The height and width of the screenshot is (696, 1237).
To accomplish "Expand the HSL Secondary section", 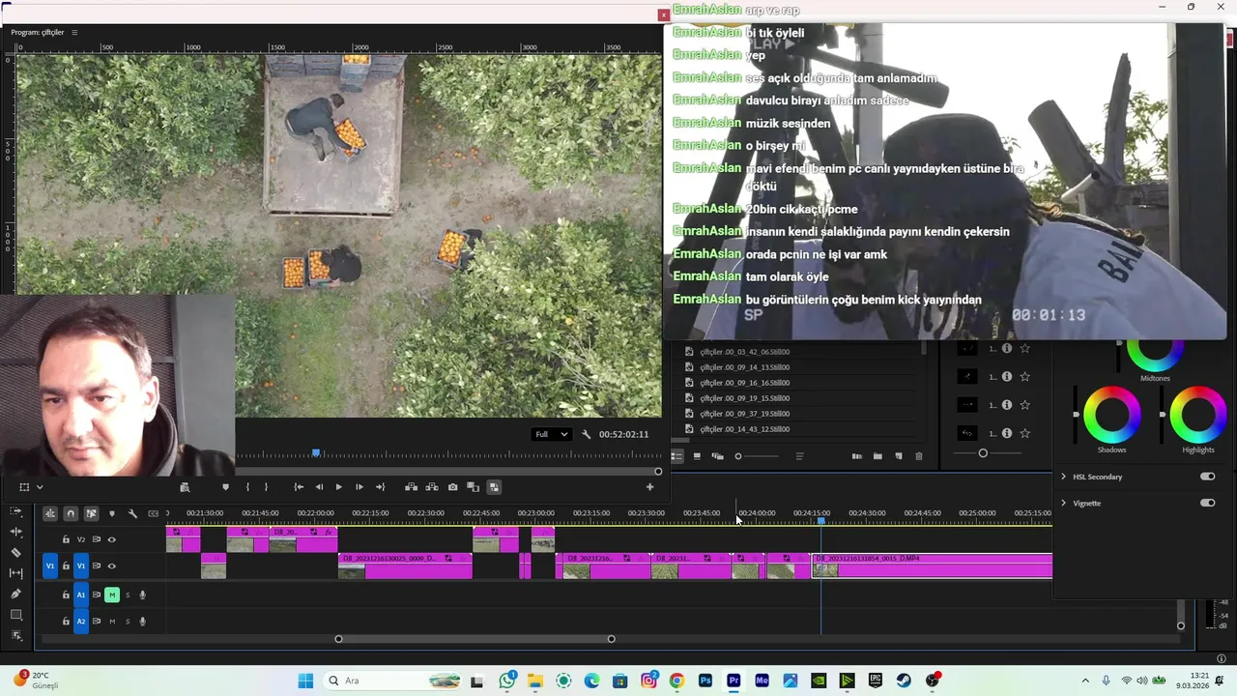I will (x=1064, y=477).
